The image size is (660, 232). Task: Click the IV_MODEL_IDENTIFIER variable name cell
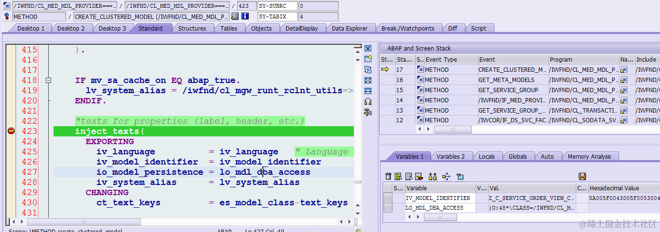click(x=440, y=198)
